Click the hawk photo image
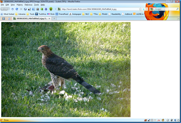Viewport: 181px width, 123px height. click(x=66, y=69)
